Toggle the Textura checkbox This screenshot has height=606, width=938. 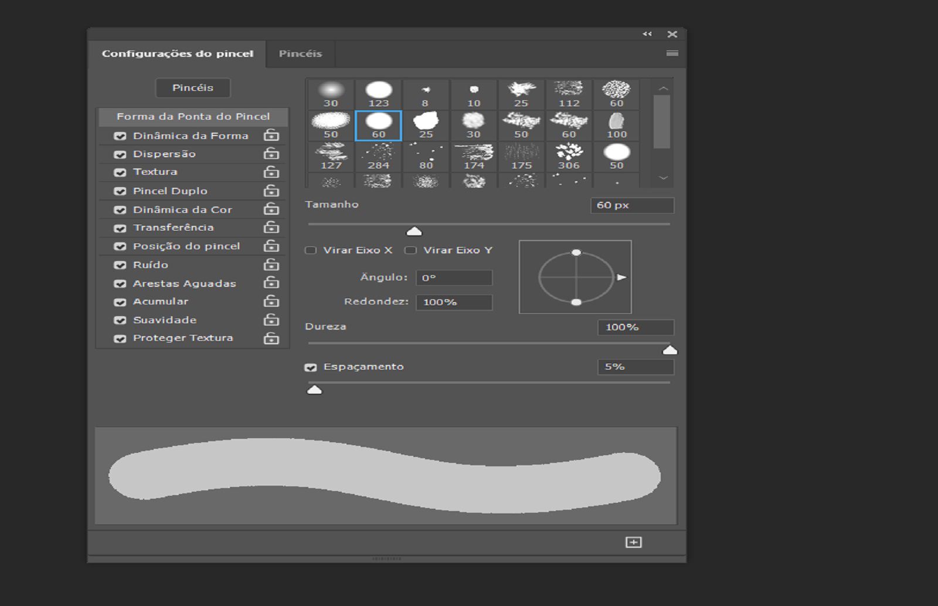120,172
